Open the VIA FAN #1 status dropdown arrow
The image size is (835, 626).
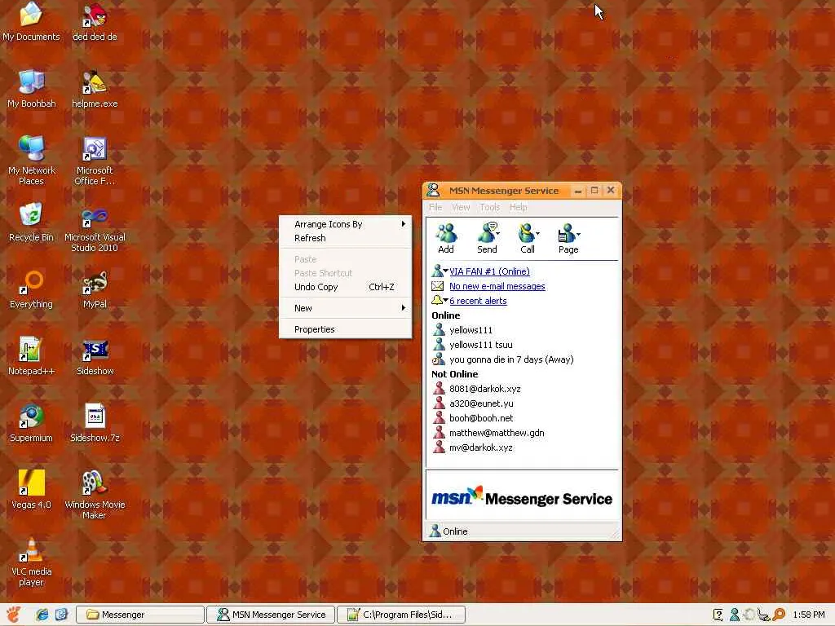tap(446, 271)
